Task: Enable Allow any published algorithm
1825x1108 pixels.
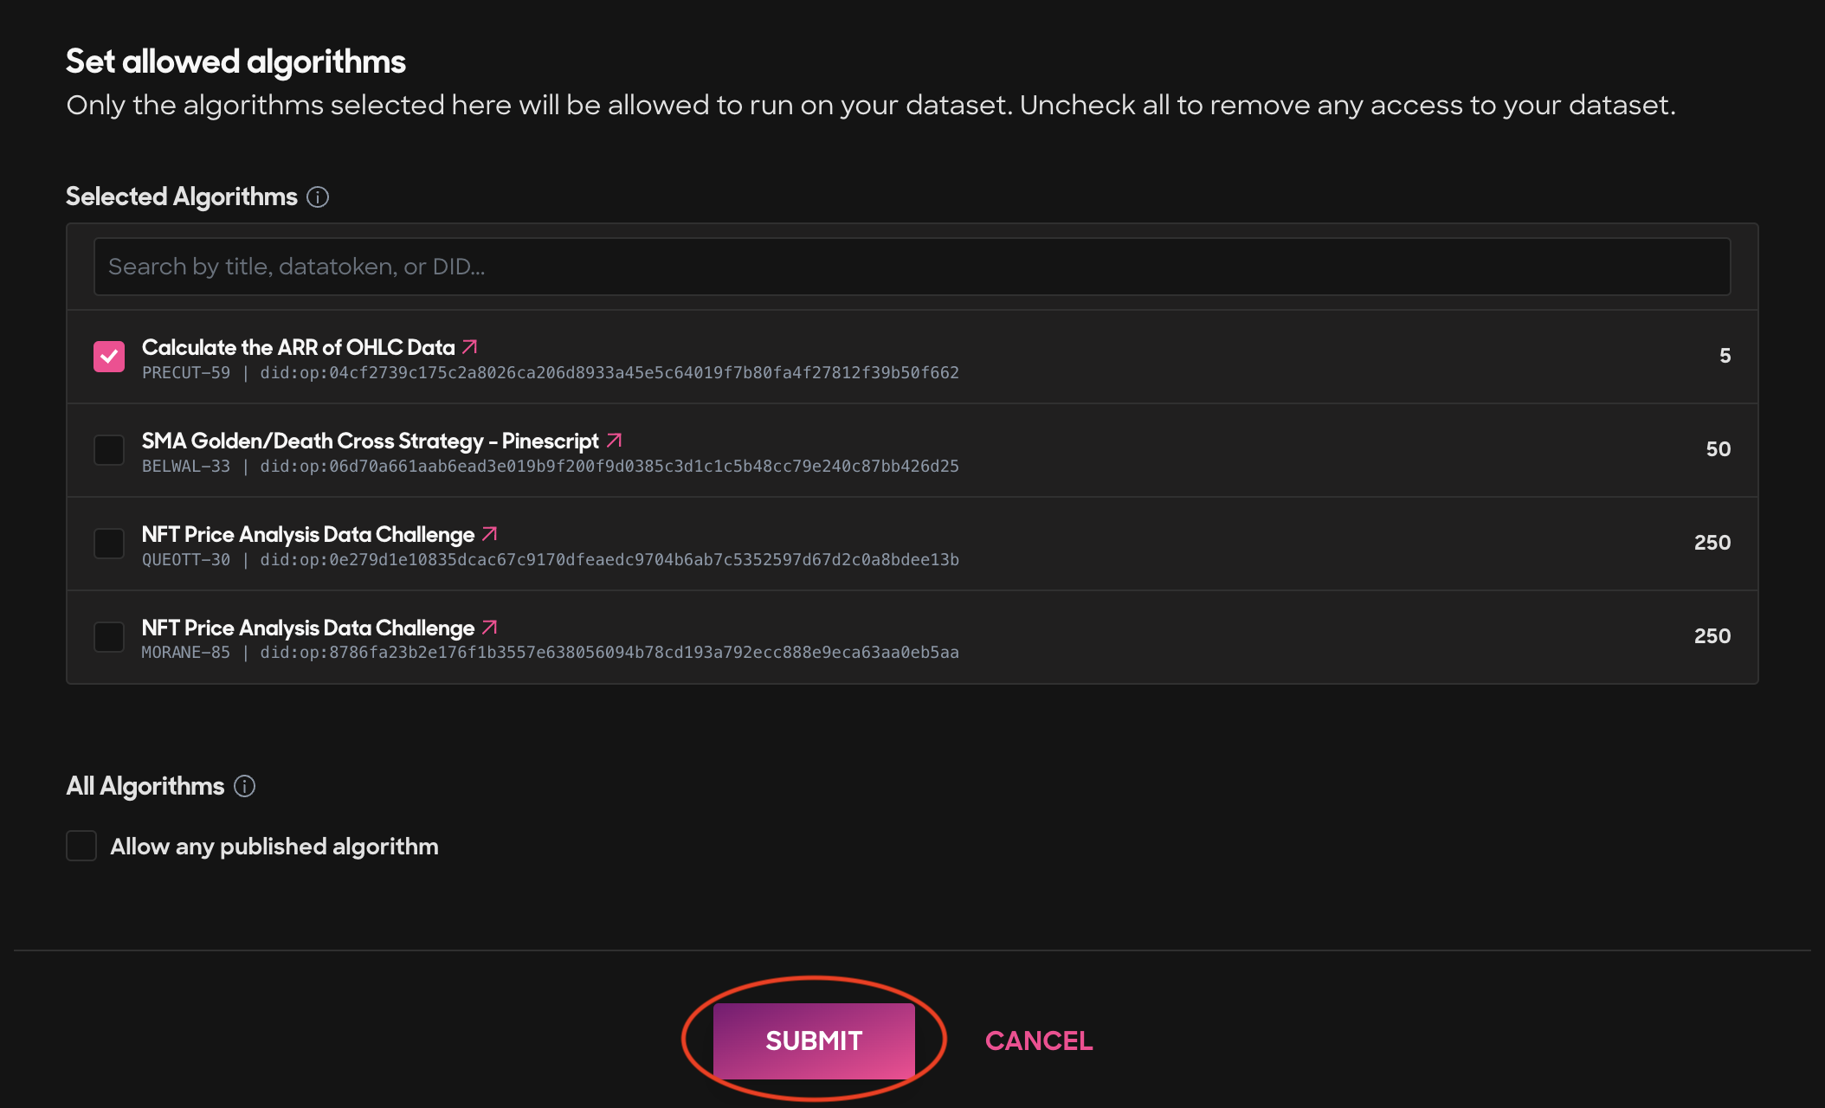Action: tap(81, 846)
